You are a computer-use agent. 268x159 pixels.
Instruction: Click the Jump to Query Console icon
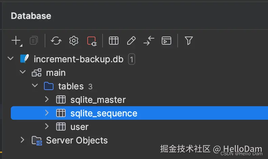[166, 41]
